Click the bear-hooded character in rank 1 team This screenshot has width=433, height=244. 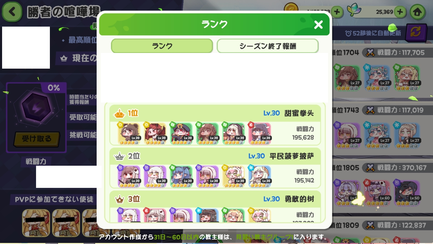point(129,134)
